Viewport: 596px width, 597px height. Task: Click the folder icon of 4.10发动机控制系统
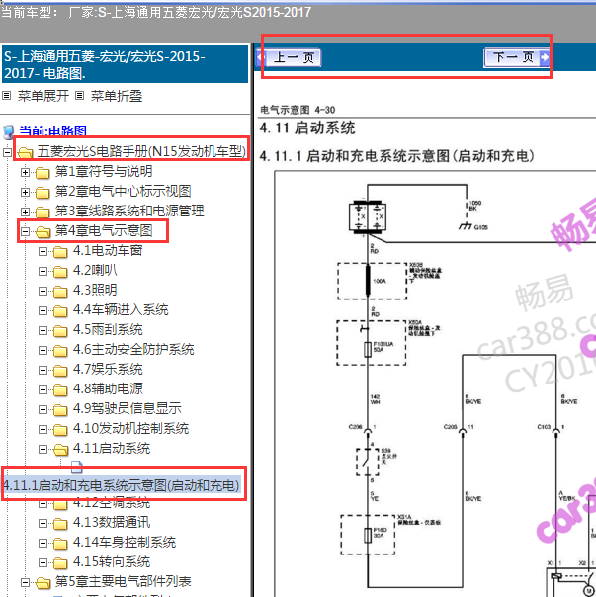point(60,430)
